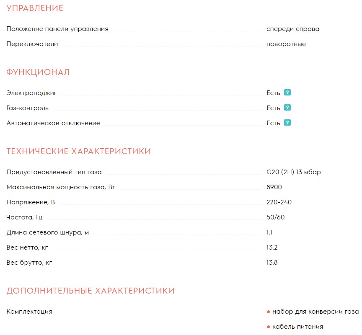Click the Электроподжиг label text
Screen dimensions: 362x335
coord(31,93)
